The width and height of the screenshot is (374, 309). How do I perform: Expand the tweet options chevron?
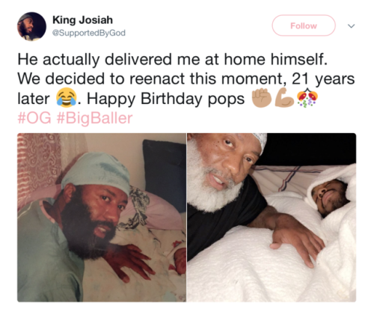(x=351, y=26)
